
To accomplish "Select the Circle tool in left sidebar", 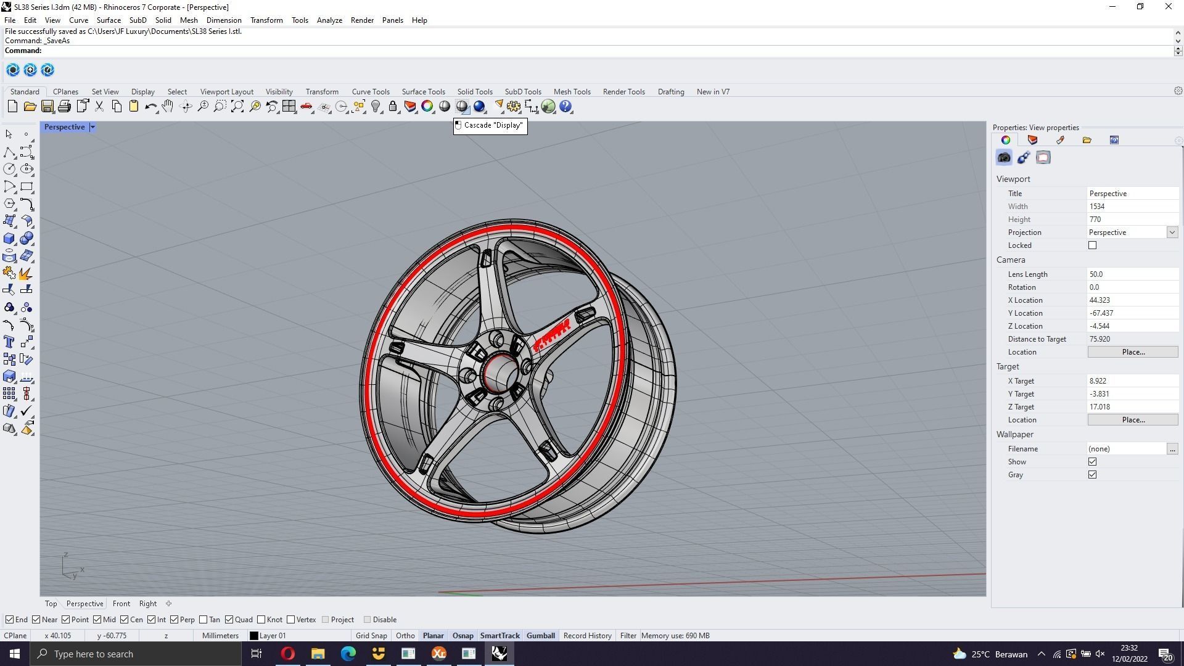I will (9, 169).
